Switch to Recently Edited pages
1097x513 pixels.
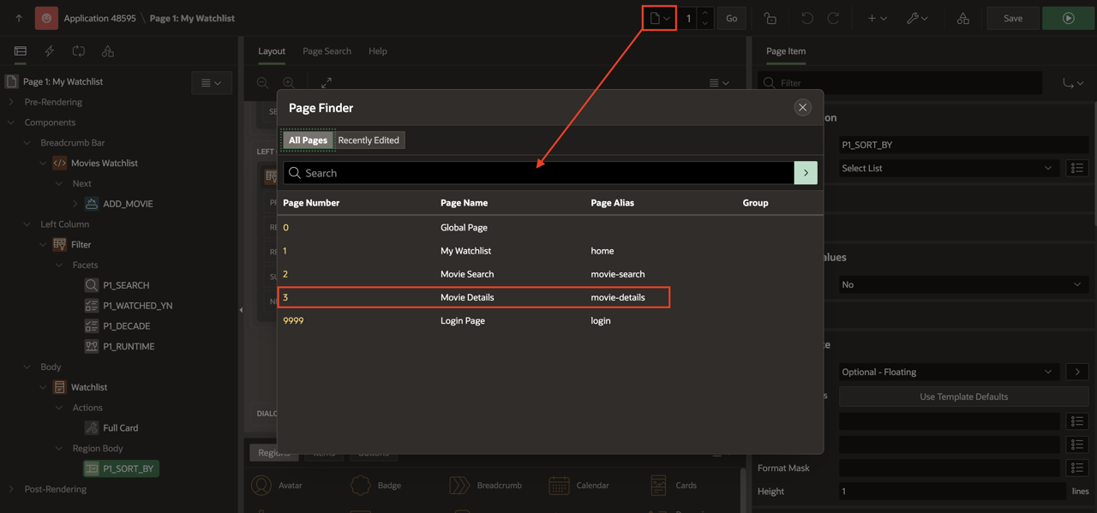click(x=369, y=140)
